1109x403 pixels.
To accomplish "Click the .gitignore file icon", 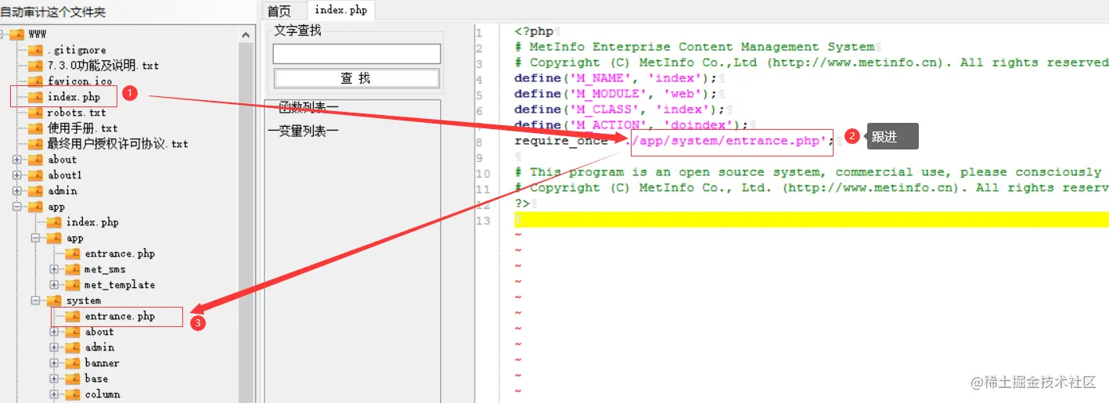I will tap(35, 50).
